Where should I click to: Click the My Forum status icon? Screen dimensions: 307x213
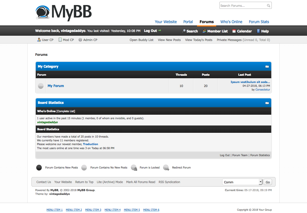[x=41, y=86]
